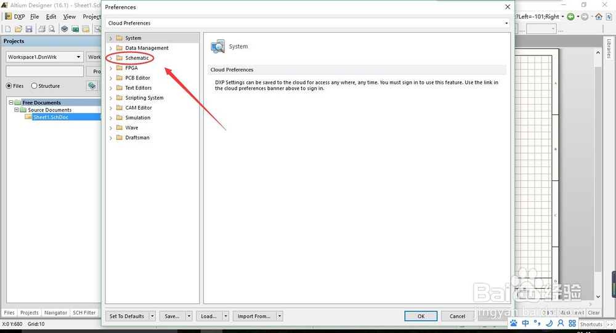This screenshot has height=333, width=616.
Task: Open the Save... dropdown arrow
Action: click(189, 316)
